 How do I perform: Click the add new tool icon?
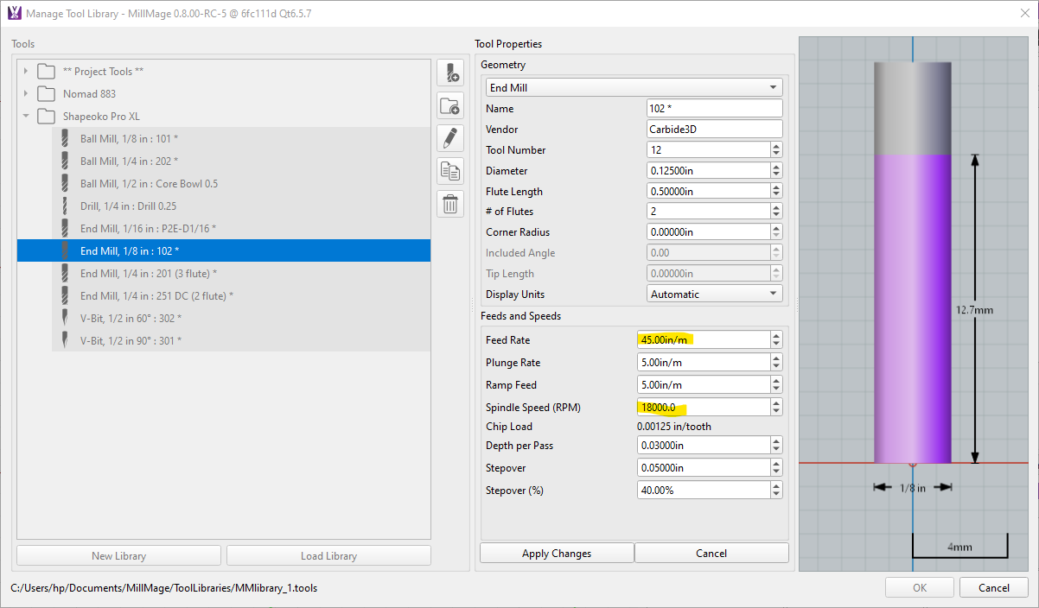449,73
